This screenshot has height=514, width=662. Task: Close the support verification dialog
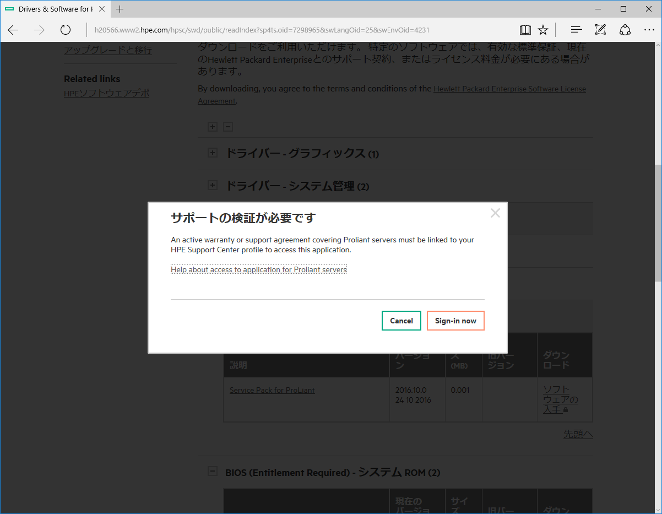[x=495, y=213]
